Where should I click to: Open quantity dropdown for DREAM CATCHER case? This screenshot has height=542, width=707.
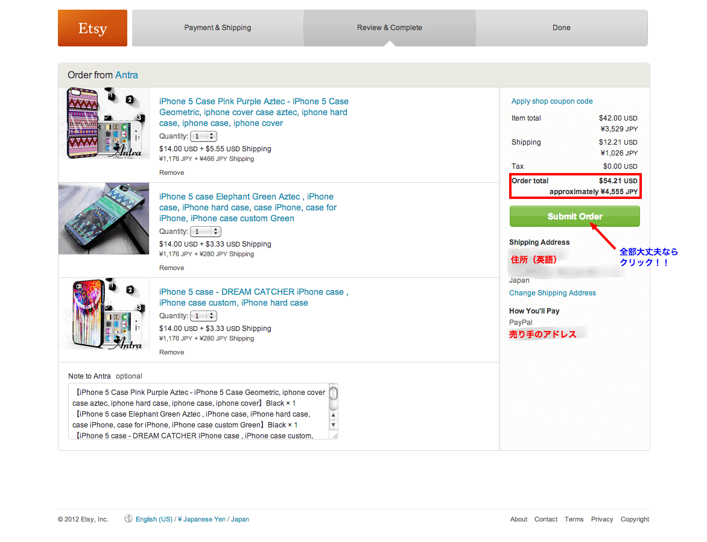204,316
